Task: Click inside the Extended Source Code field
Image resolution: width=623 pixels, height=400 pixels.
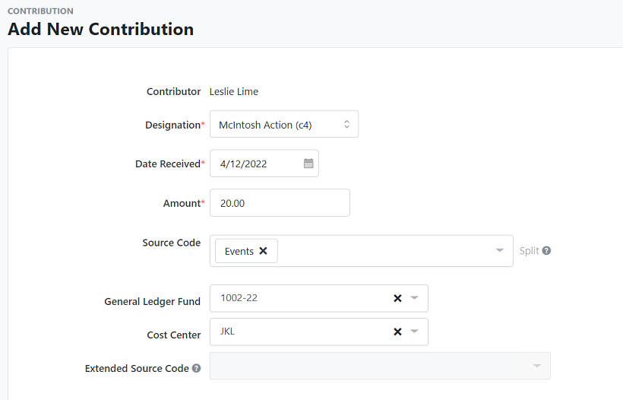Action: click(x=365, y=366)
